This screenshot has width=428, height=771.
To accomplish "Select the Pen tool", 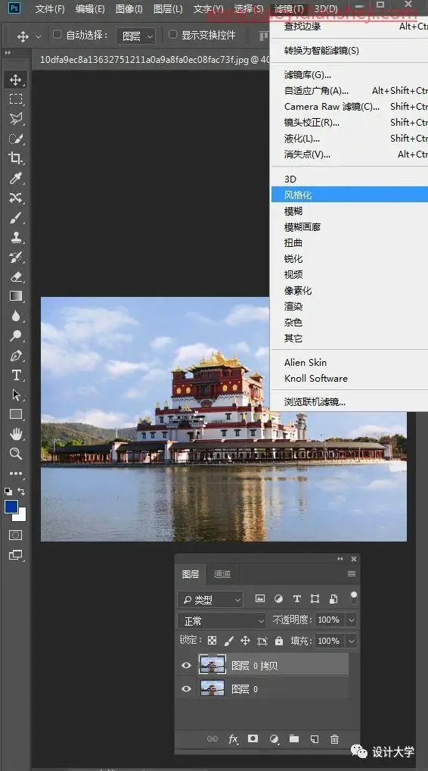I will point(16,355).
